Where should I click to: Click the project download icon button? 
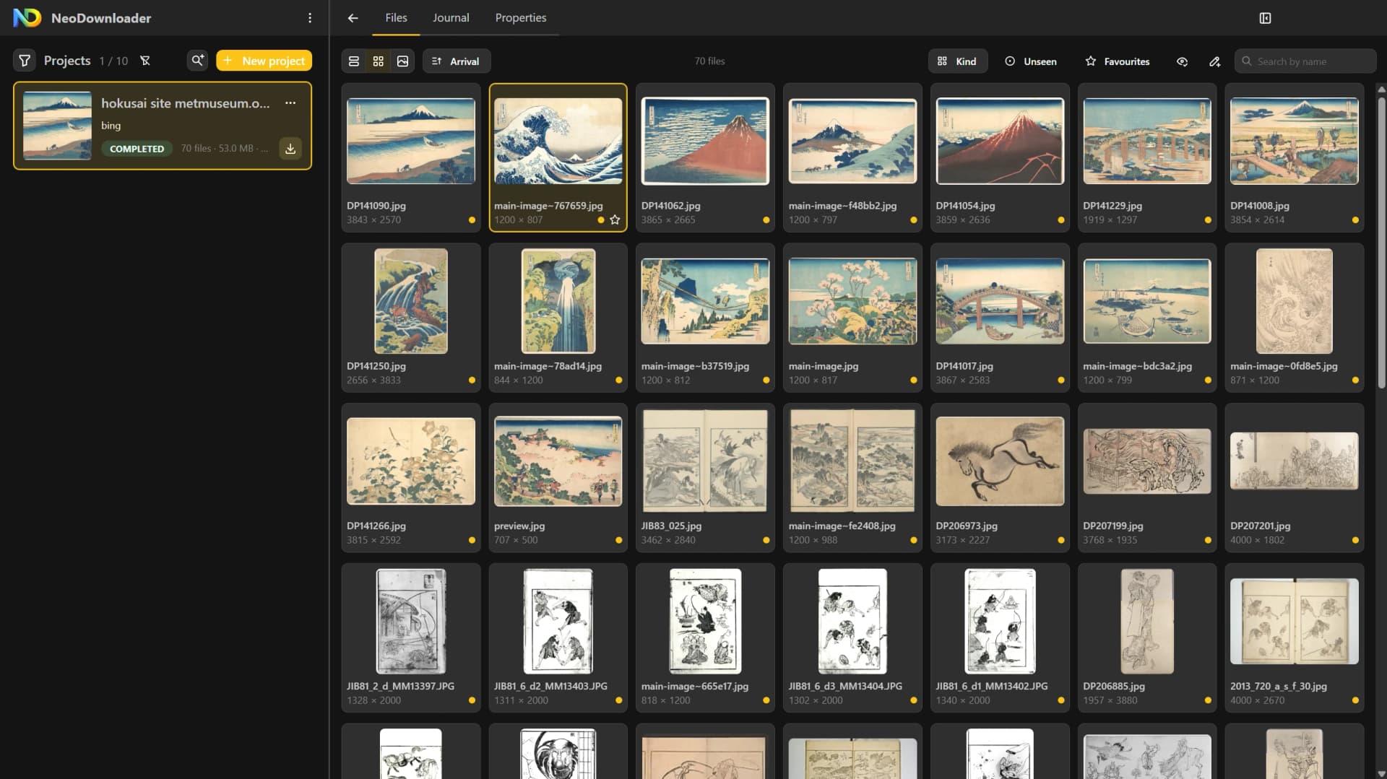pyautogui.click(x=290, y=149)
